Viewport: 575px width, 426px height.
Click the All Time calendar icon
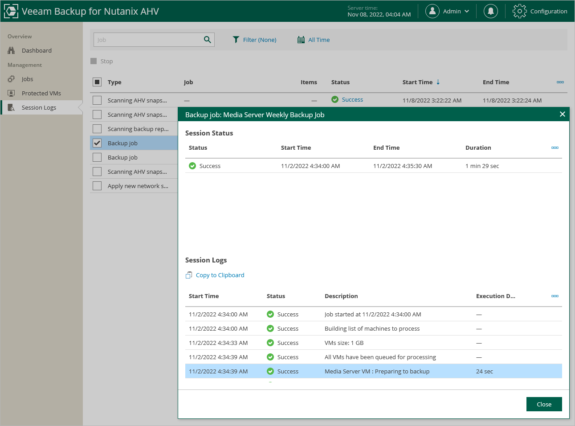coord(301,40)
